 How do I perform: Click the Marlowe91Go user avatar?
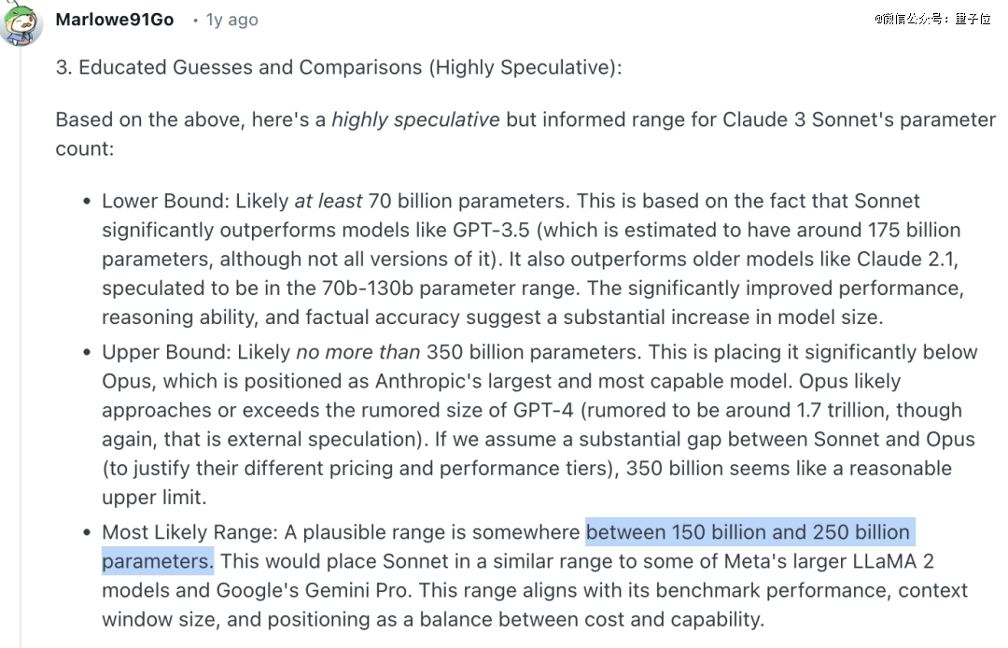pos(21,22)
